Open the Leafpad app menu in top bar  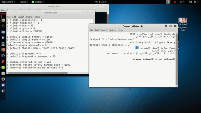(x=38, y=2)
